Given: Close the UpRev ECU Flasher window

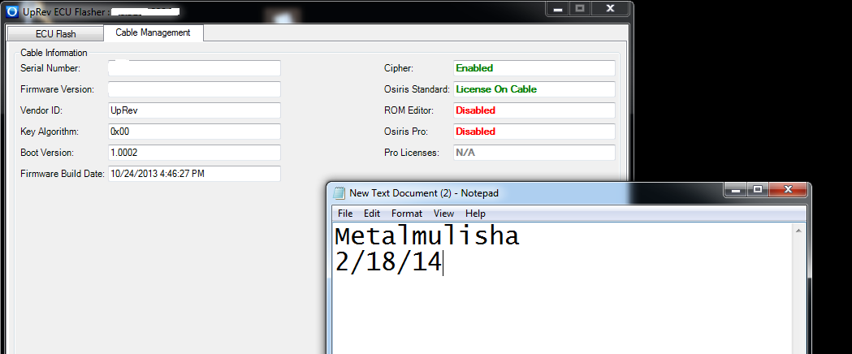Looking at the screenshot, I should tap(609, 9).
